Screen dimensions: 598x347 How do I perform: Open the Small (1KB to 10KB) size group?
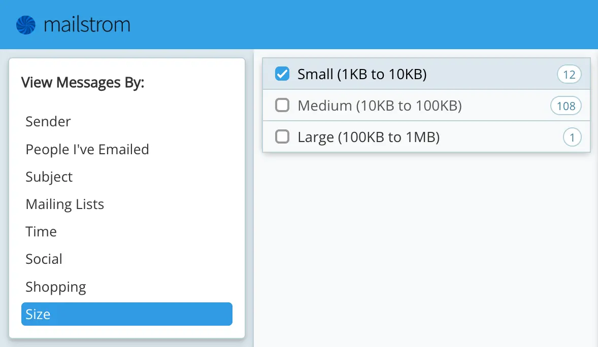point(362,75)
